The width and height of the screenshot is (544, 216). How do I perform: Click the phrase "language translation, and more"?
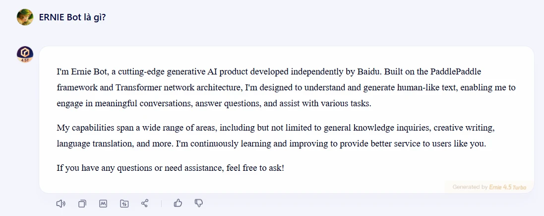tap(114, 144)
